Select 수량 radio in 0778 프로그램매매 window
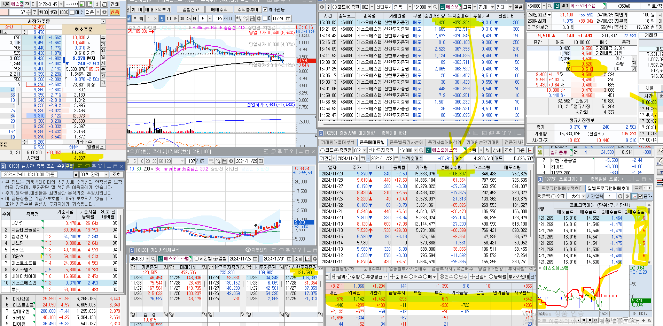 [553, 196]
